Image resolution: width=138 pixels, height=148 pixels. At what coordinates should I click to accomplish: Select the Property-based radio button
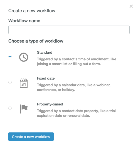[10, 108]
